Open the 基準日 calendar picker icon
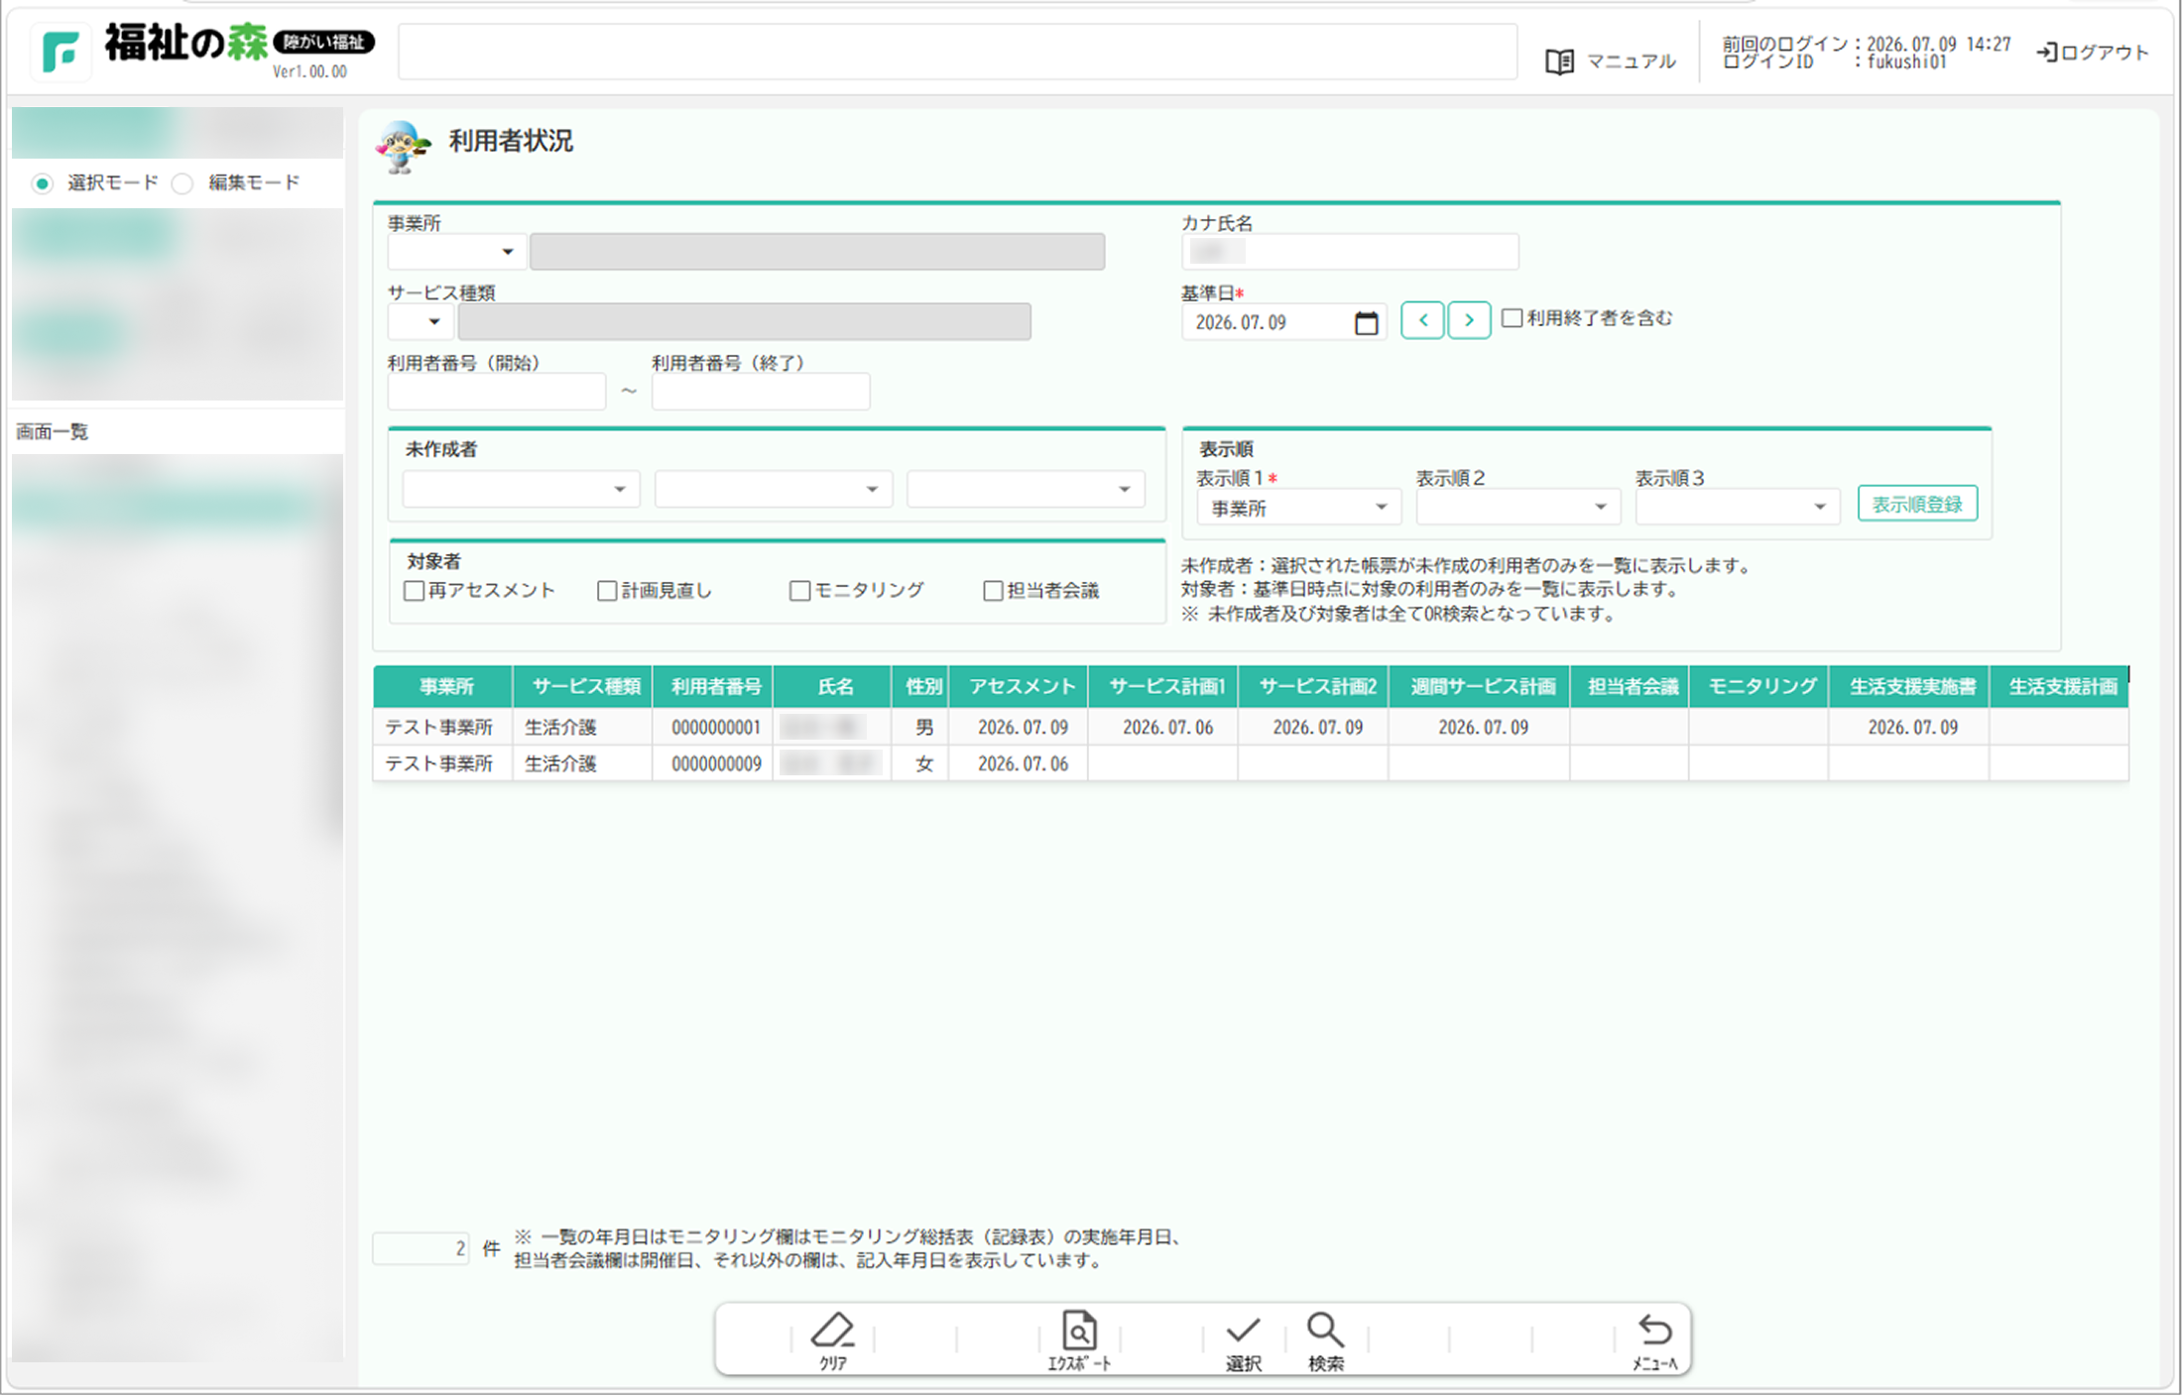This screenshot has width=2182, height=1396. pos(1366,322)
